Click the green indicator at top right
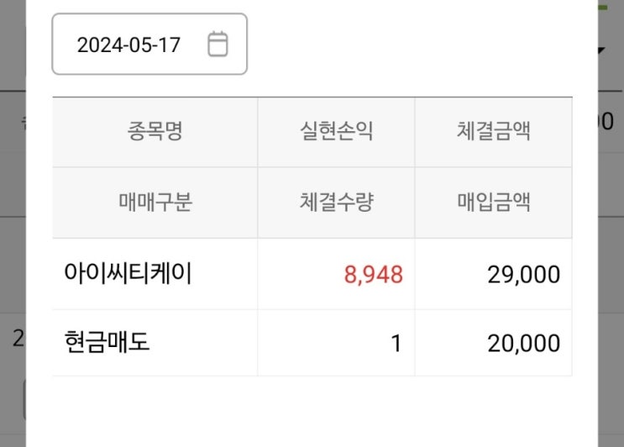 (x=602, y=7)
